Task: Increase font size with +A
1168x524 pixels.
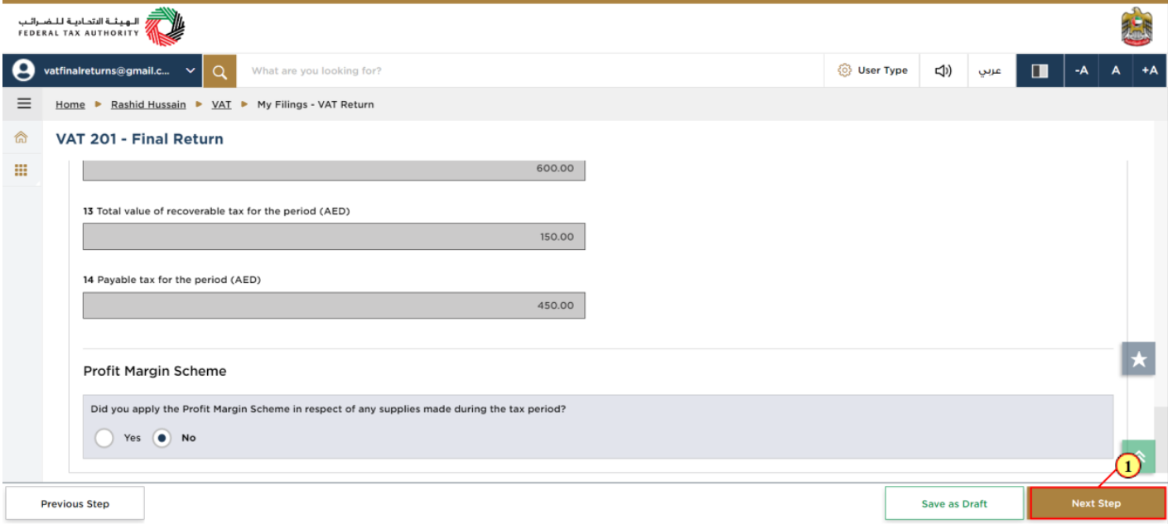Action: pyautogui.click(x=1150, y=71)
